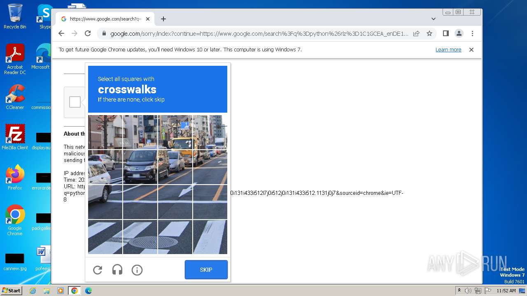Open the cannew.jpg desktop file
This screenshot has height=296, width=527.
tap(15, 262)
